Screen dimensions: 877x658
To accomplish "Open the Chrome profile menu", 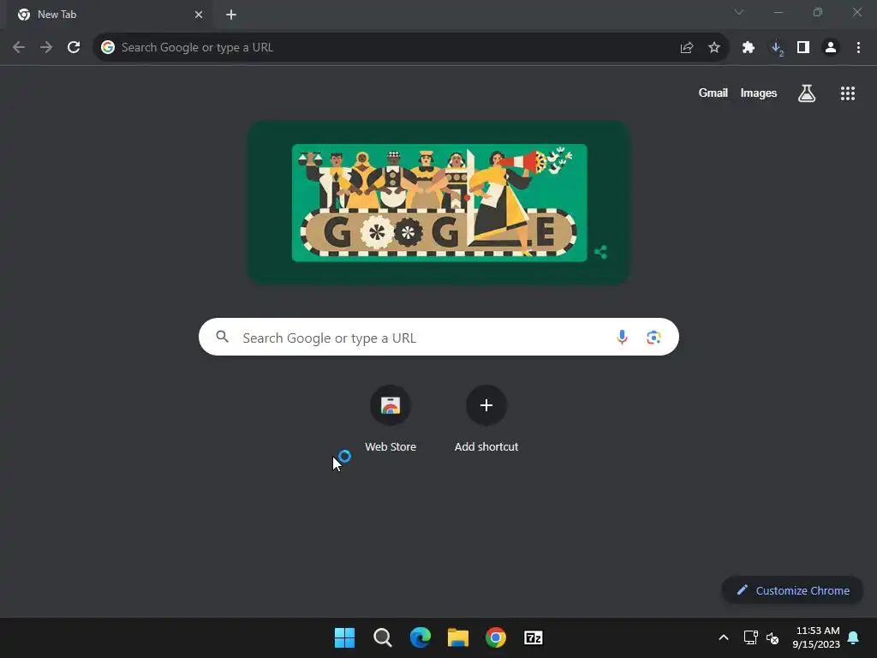I will [x=831, y=48].
